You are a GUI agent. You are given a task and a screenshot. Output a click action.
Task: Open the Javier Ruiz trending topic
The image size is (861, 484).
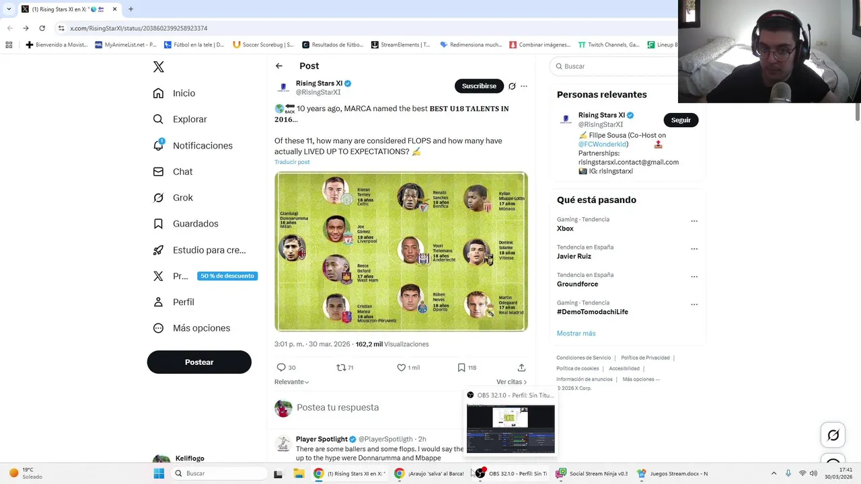(x=574, y=256)
